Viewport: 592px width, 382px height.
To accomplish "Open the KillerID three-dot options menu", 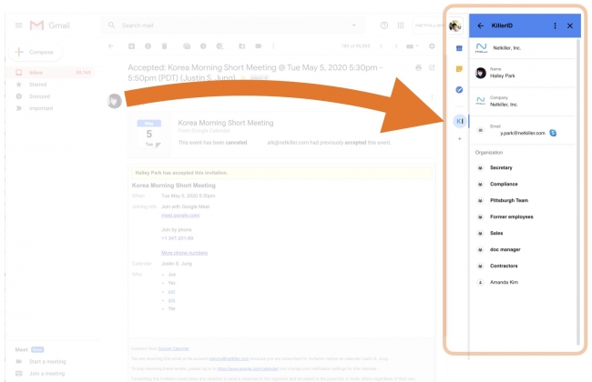I will point(556,25).
